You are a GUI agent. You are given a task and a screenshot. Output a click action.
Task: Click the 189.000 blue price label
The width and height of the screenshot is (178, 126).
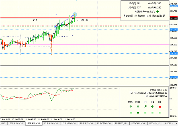[x=173, y=77]
